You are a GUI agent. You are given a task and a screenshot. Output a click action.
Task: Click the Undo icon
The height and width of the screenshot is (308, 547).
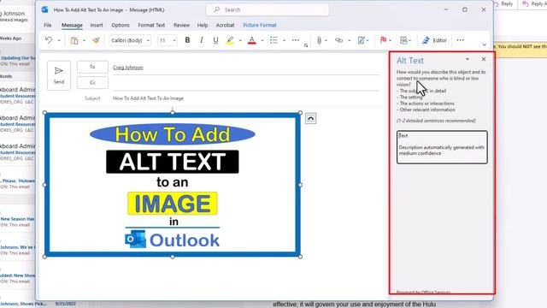(49, 40)
